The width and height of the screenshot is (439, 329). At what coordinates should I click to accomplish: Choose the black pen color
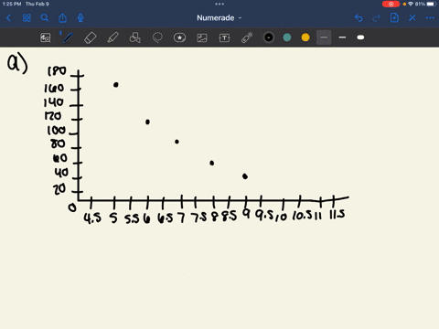click(x=269, y=37)
